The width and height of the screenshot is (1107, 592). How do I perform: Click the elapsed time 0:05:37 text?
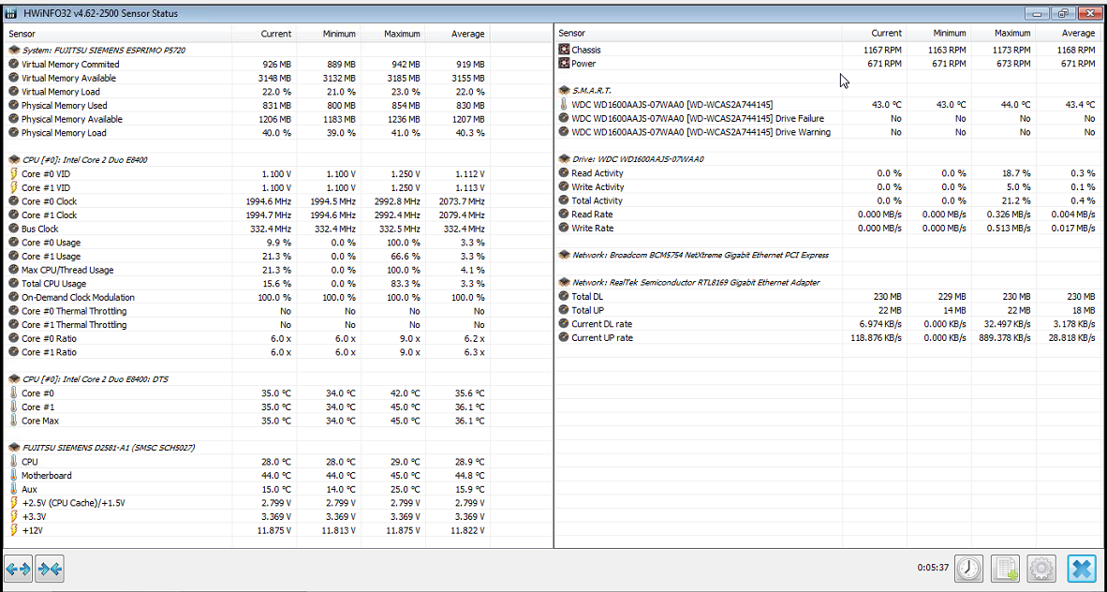[x=932, y=568]
